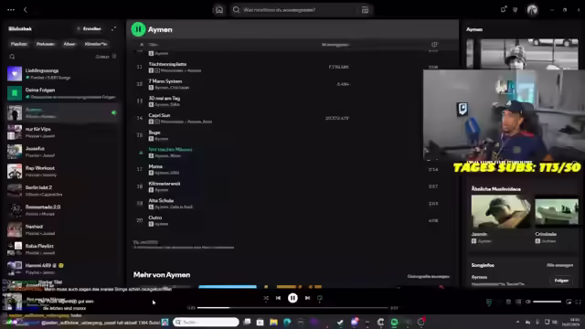Screen dimensions: 585x329
Task: Open the 'nur für Vips' playlist
Action: [63, 132]
